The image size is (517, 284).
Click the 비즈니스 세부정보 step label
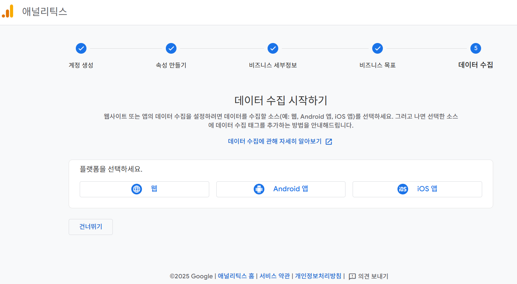point(273,65)
